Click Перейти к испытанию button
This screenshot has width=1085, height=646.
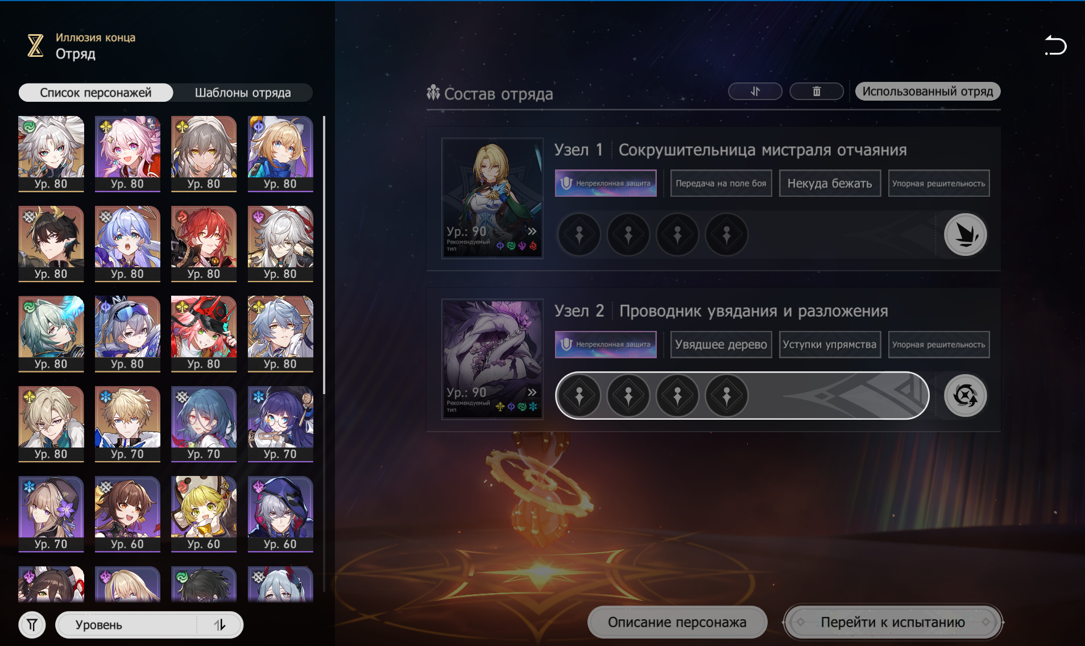(x=892, y=622)
